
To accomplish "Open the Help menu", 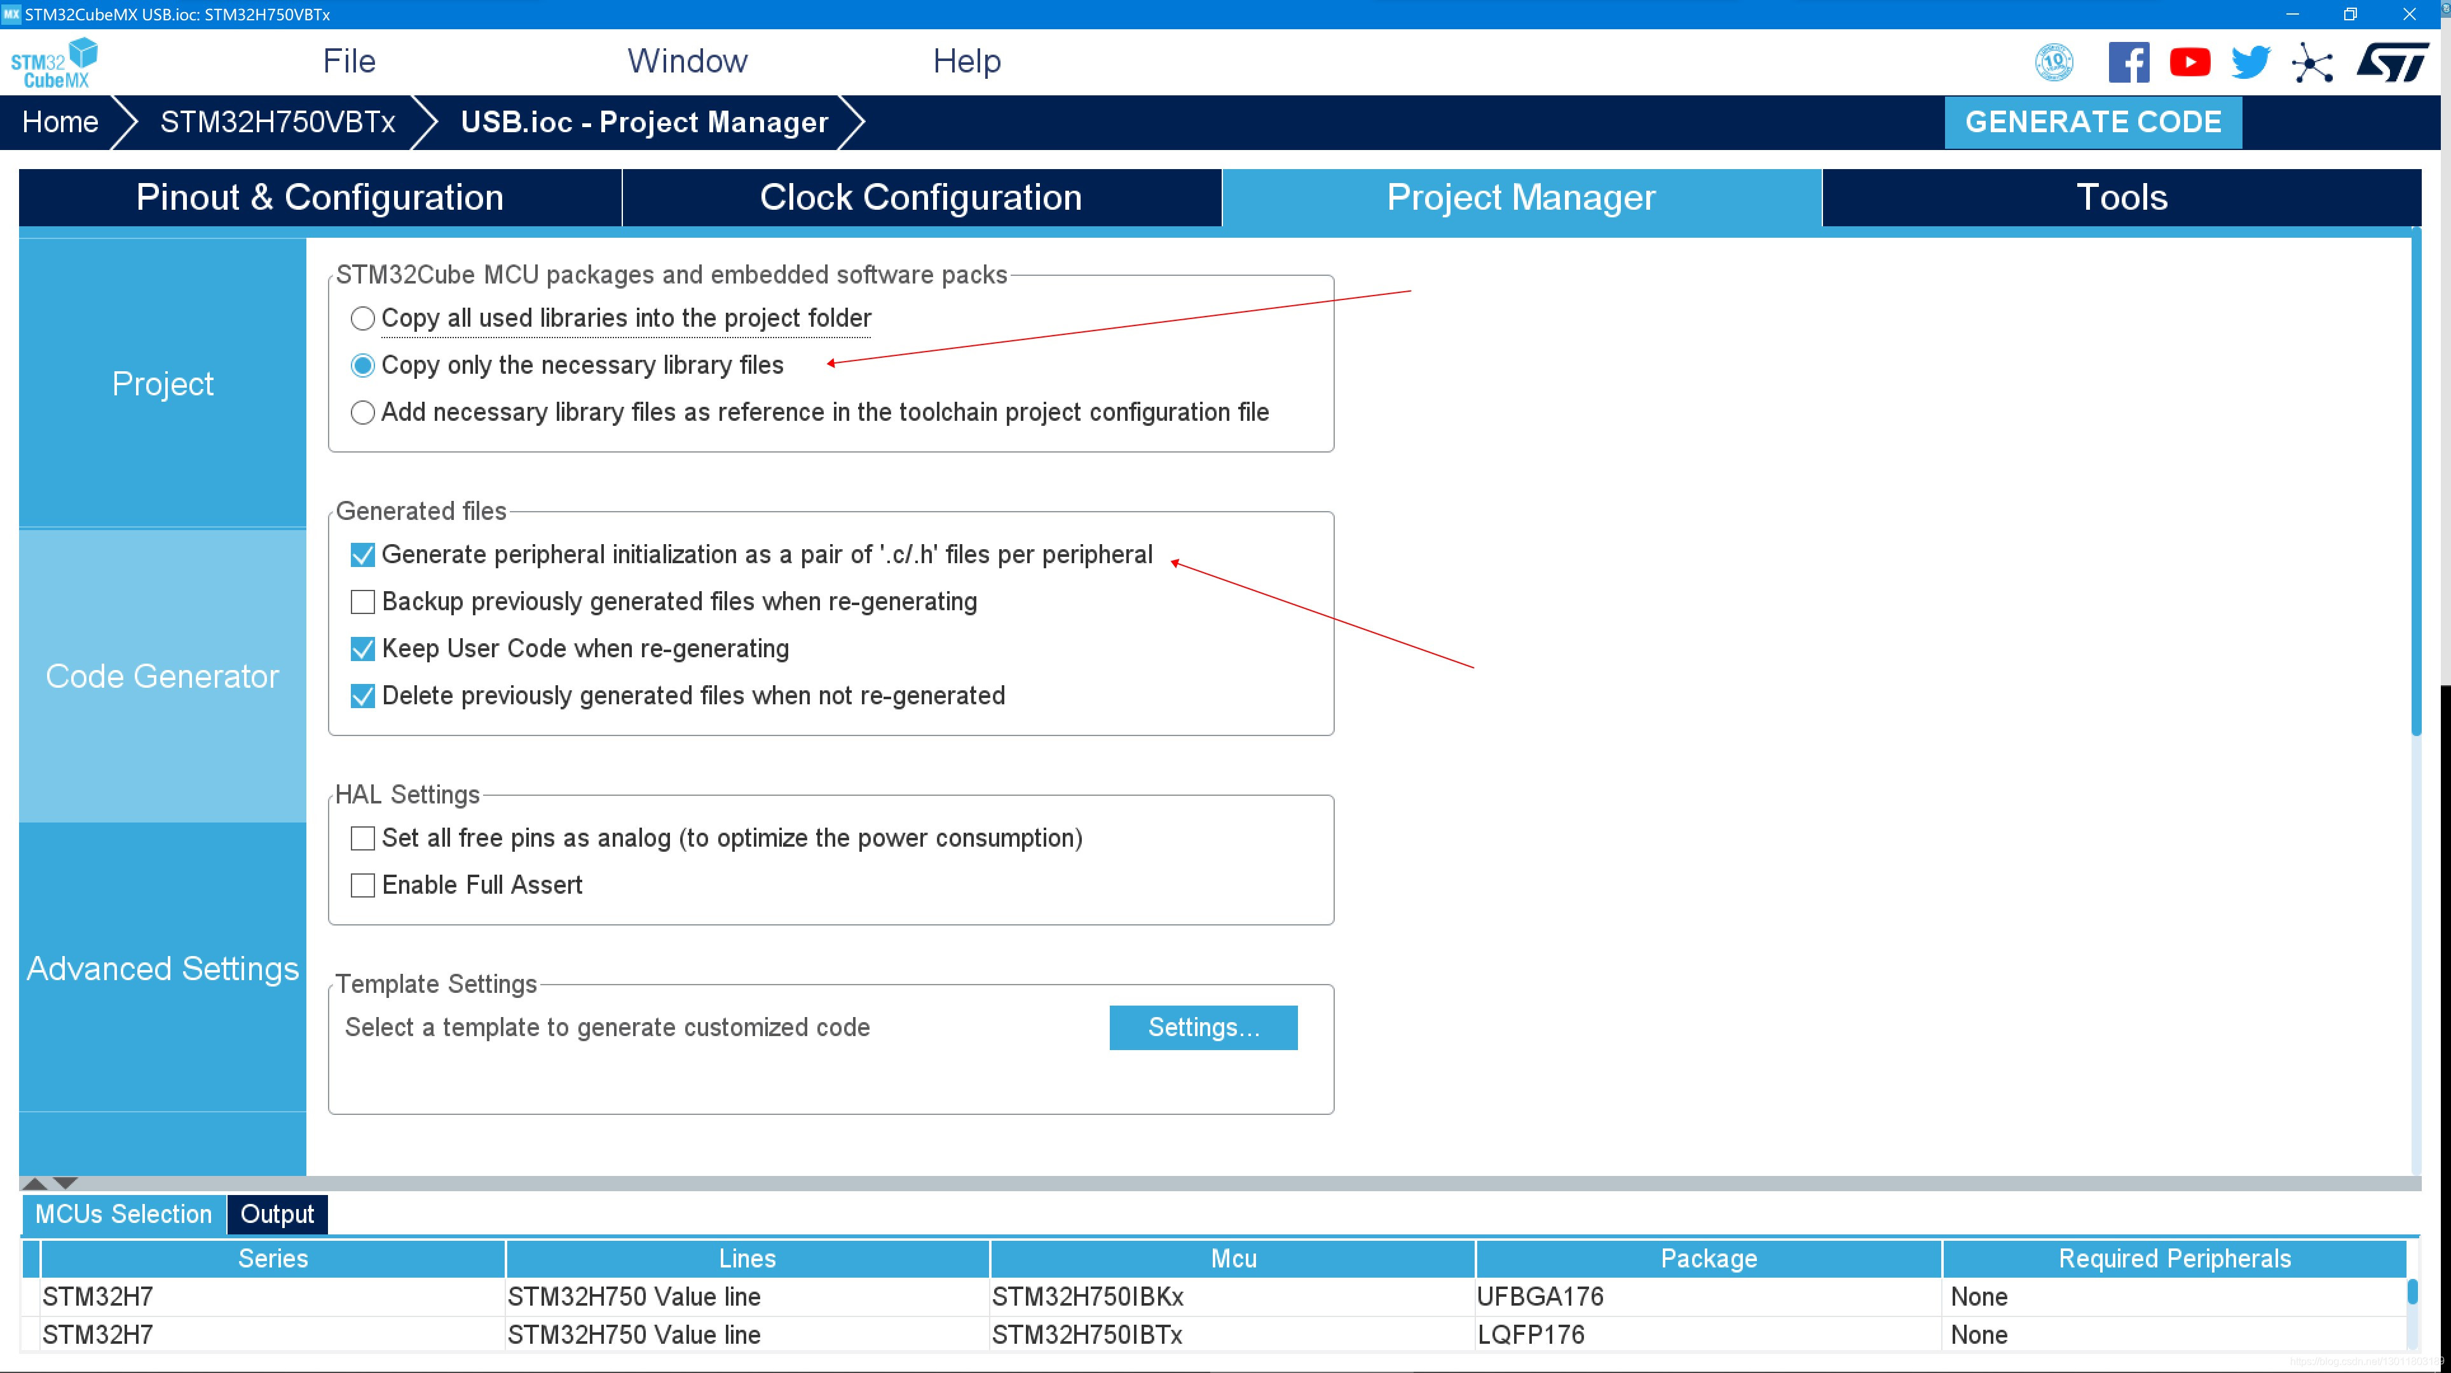I will (967, 62).
